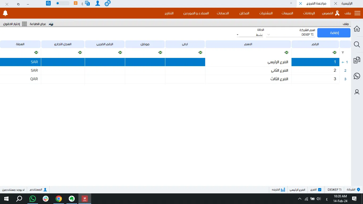This screenshot has height=204, width=363.
Task: Click the printer icon next to عرض للطباعة
Action: coord(51,24)
